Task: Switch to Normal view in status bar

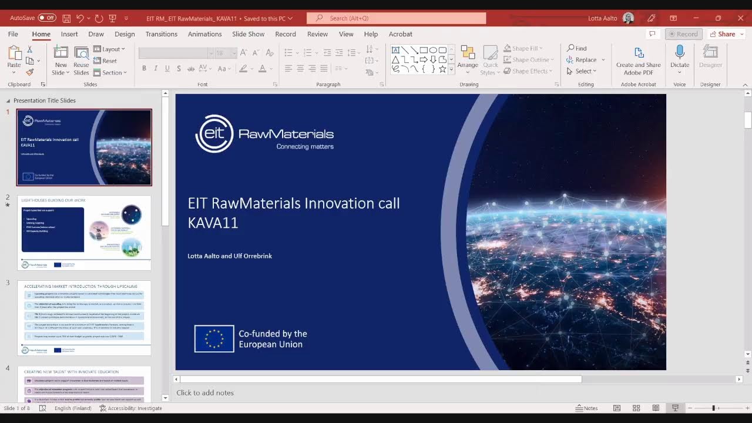Action: (x=617, y=408)
